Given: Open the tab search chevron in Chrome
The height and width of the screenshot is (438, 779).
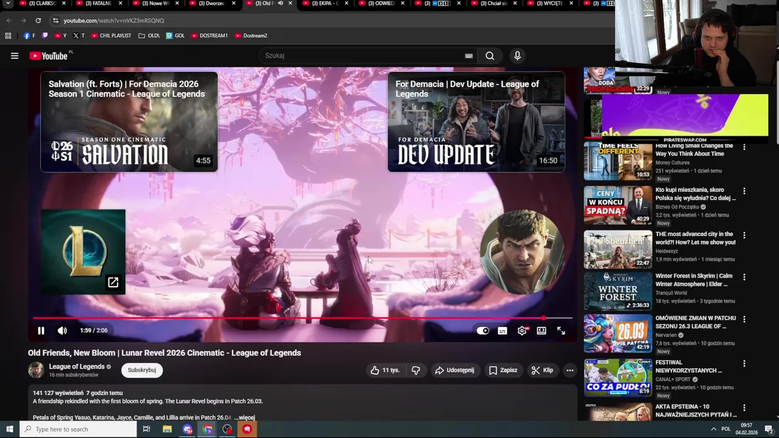Looking at the screenshot, I should tap(8, 4).
